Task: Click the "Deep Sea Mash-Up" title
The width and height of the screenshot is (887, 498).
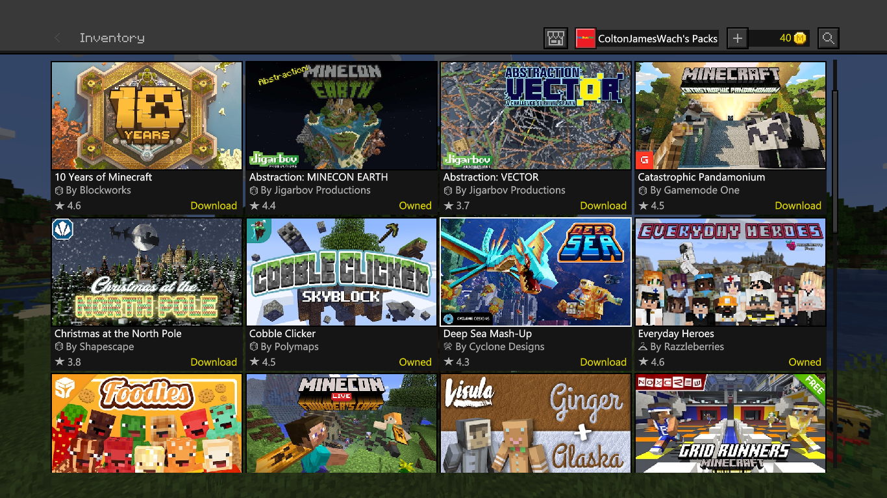Action: click(488, 334)
